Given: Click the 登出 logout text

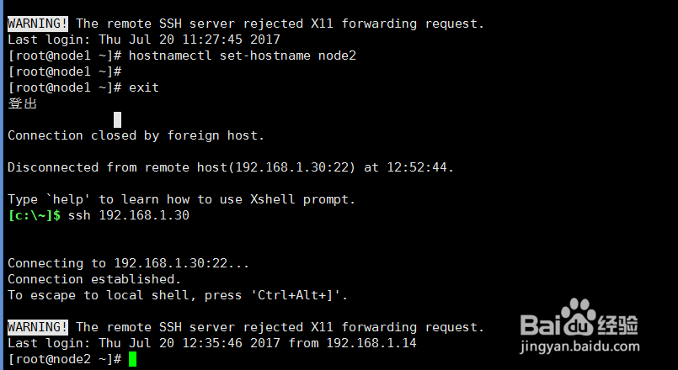Looking at the screenshot, I should (x=23, y=103).
